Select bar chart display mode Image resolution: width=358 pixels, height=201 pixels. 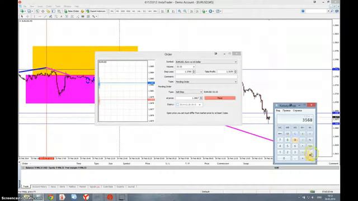pos(162,11)
